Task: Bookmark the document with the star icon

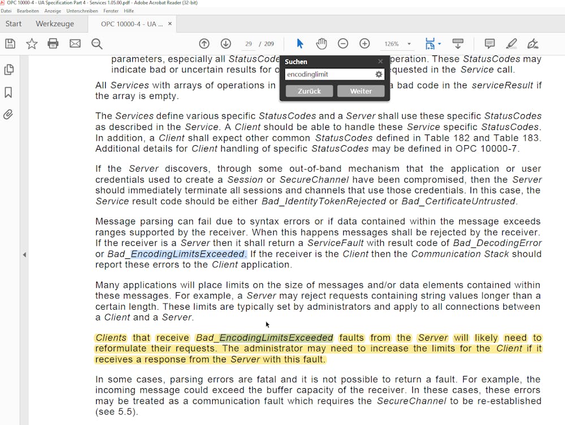Action: click(32, 44)
